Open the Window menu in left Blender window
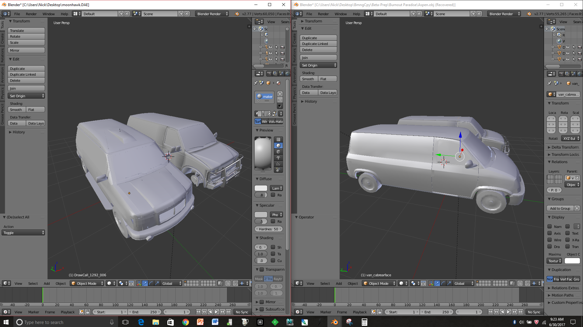Image resolution: width=583 pixels, height=327 pixels. [x=48, y=14]
